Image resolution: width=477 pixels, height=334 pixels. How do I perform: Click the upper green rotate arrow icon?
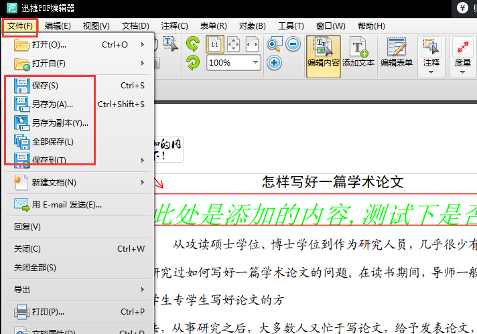point(193,44)
